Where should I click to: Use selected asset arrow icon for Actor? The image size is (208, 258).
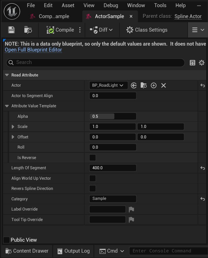134,85
